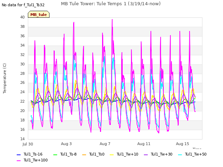Click the 'Aug 11' x-axis tick label

tap(144, 144)
